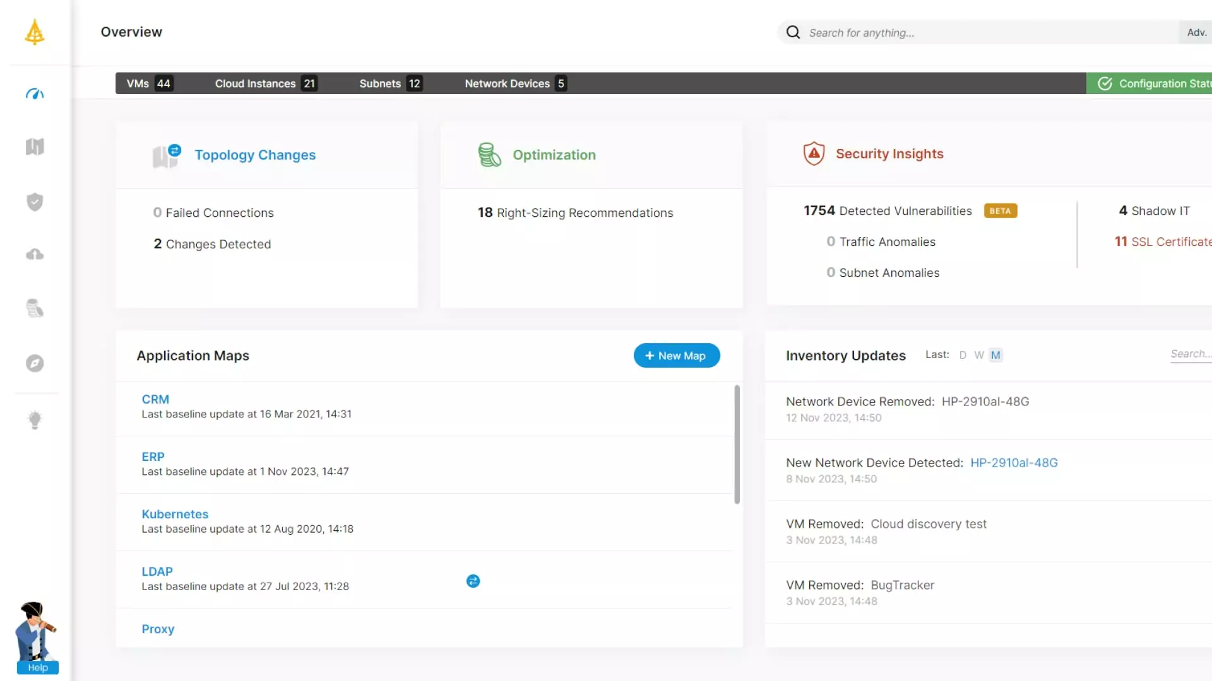1212x681 pixels.
Task: Click the Optimization coins icon
Action: pyautogui.click(x=489, y=154)
